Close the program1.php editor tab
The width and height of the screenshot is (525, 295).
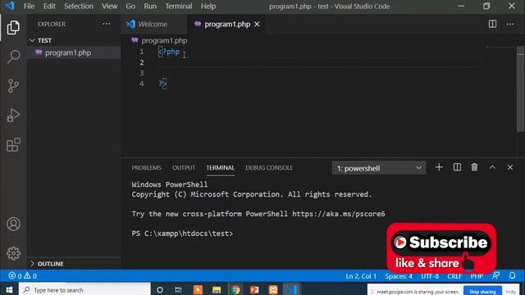(x=257, y=24)
